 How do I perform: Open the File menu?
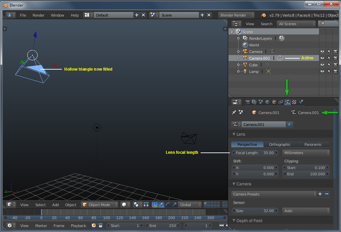(x=23, y=15)
